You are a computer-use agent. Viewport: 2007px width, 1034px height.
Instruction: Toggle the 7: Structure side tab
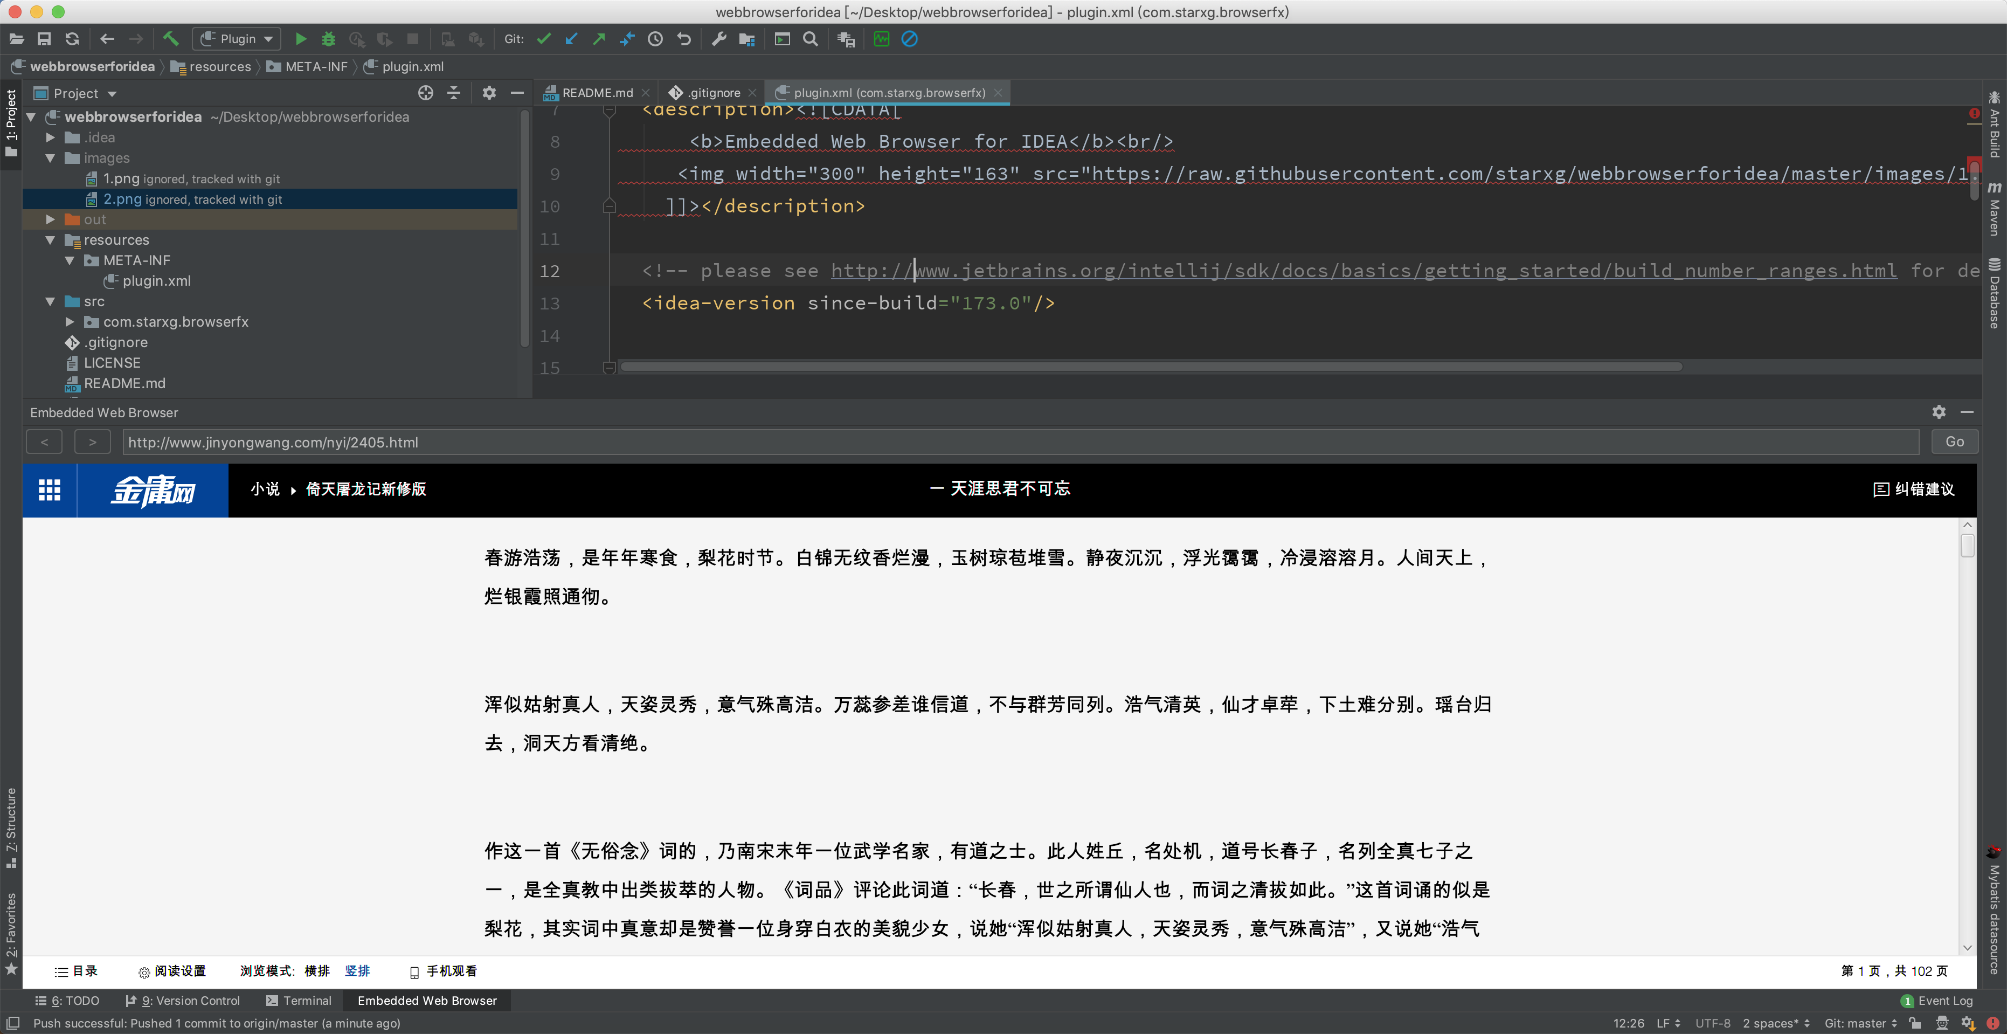[11, 828]
